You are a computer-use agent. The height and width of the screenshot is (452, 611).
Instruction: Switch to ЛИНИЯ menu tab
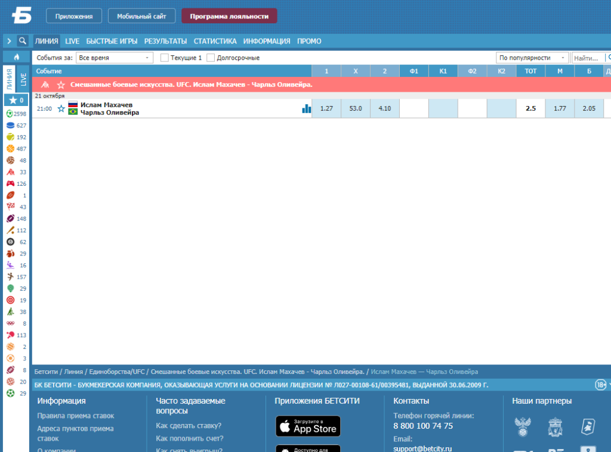click(x=47, y=41)
